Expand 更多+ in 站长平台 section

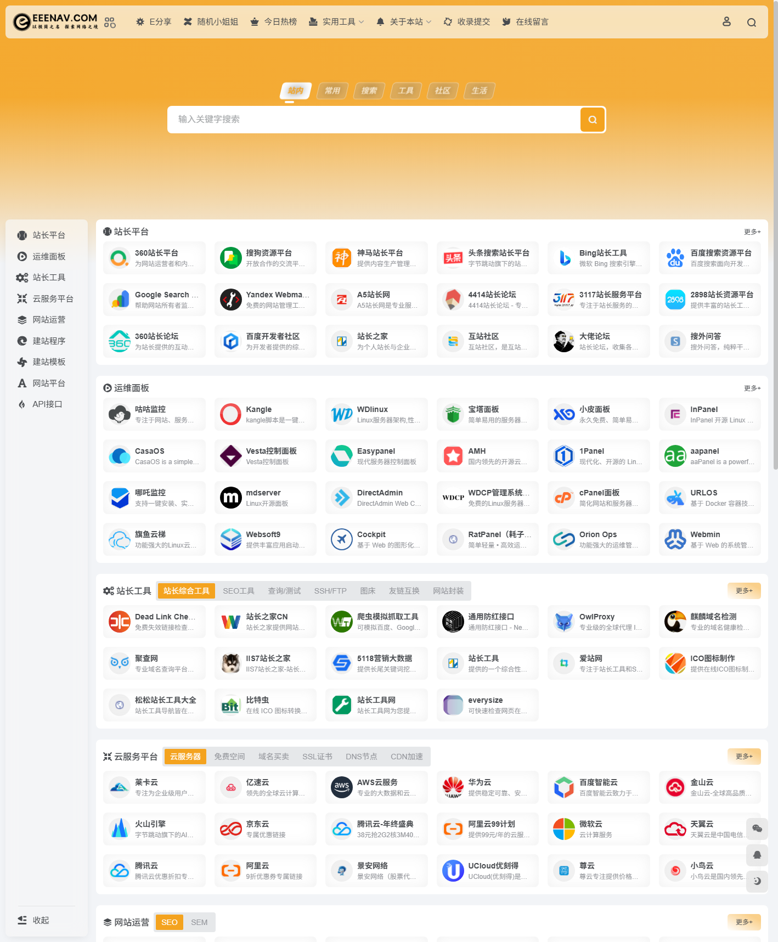[752, 232]
